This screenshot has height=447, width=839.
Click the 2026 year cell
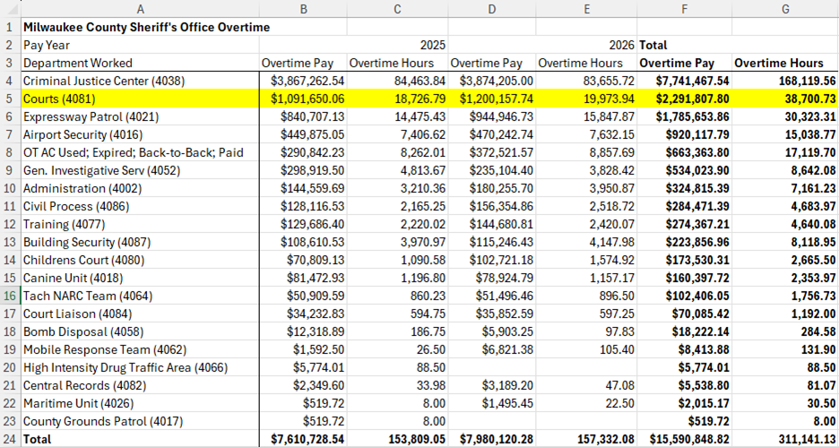coord(586,45)
